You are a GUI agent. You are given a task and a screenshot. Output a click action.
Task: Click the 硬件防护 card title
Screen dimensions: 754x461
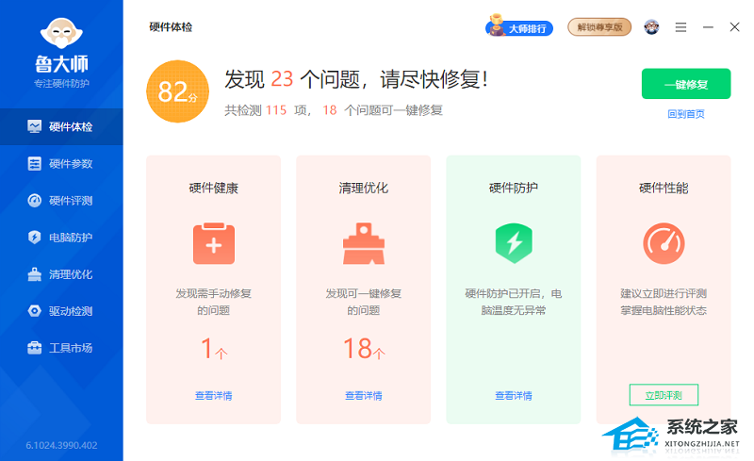tap(514, 189)
